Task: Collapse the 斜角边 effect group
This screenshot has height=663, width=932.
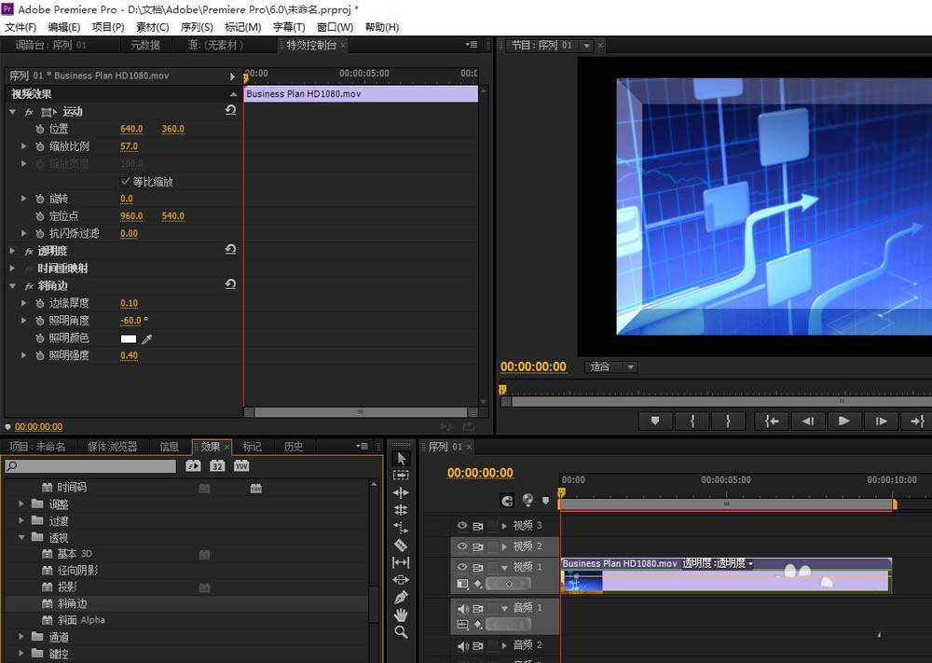Action: pos(12,286)
